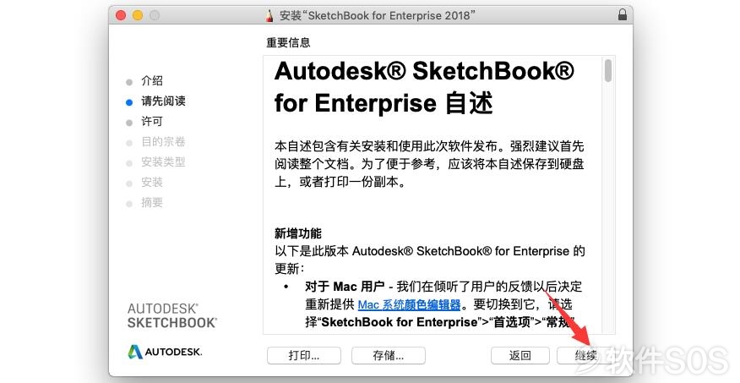The height and width of the screenshot is (383, 740).
Task: Click the 打印... (Print) button
Action: coord(304,356)
